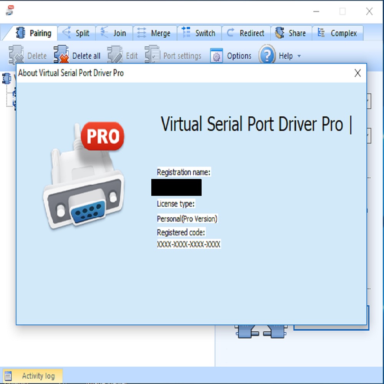Expand the Help dropdown arrow

tap(299, 56)
